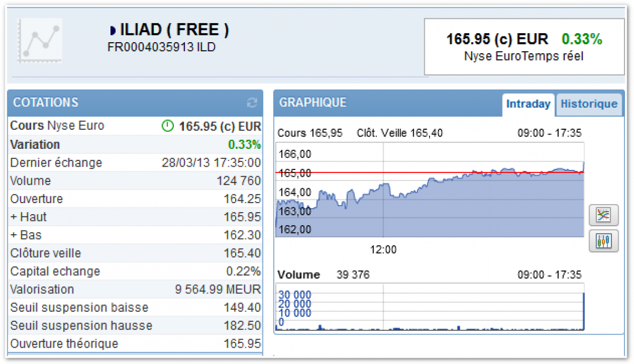634x364 pixels.
Task: Click the ISIN code FR0004035913 ILD
Action: (x=161, y=47)
